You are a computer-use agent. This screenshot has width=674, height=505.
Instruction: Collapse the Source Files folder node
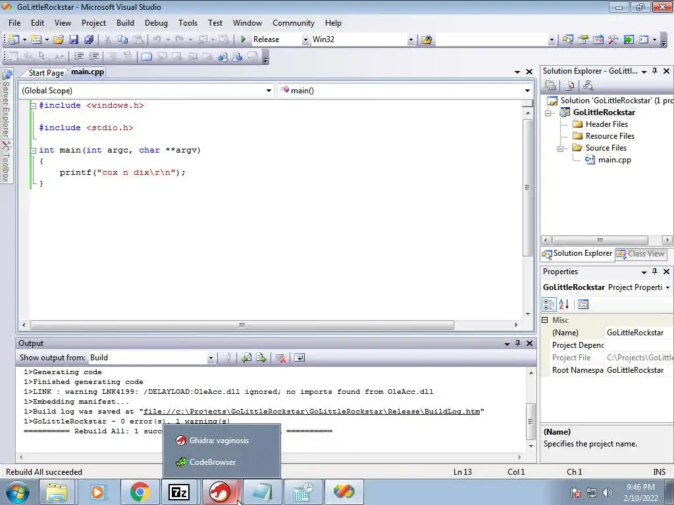pyautogui.click(x=560, y=148)
